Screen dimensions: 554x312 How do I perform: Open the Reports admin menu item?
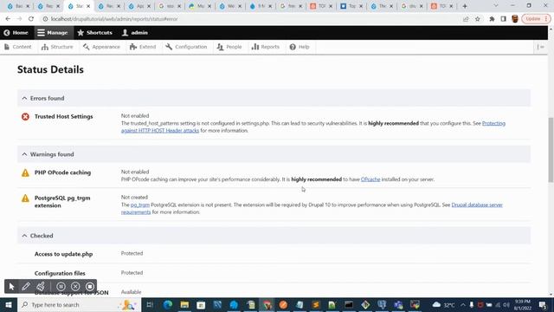266,47
